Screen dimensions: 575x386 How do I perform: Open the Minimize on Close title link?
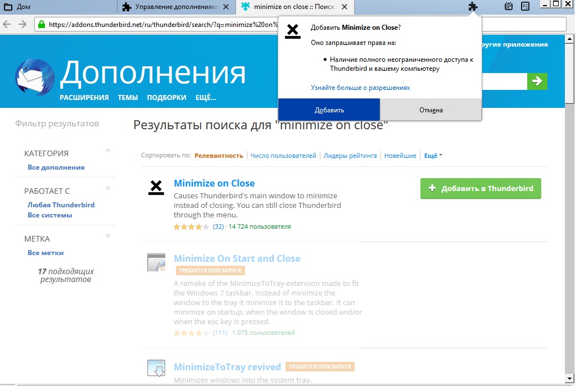[x=214, y=183]
